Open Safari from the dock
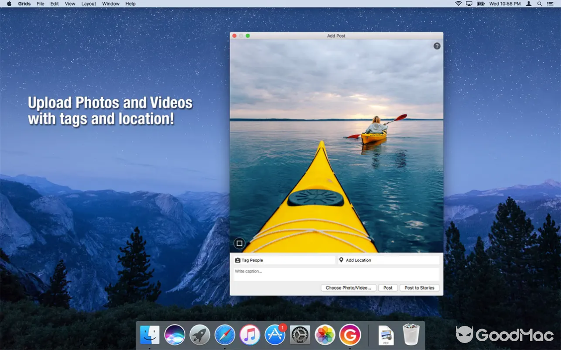The height and width of the screenshot is (350, 561). click(224, 335)
